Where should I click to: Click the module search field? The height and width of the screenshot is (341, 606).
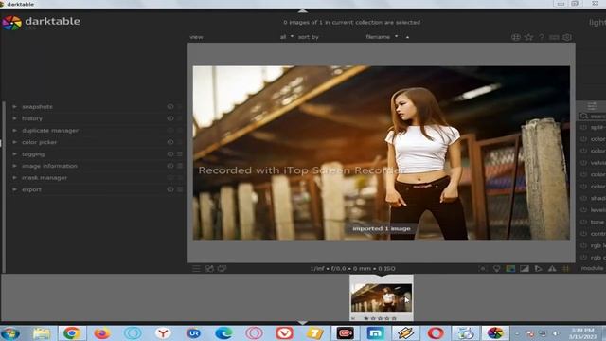coord(593,116)
